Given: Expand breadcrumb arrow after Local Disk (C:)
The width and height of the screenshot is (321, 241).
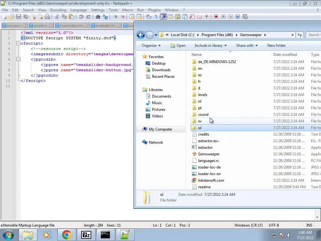Looking at the screenshot, I should (198, 35).
